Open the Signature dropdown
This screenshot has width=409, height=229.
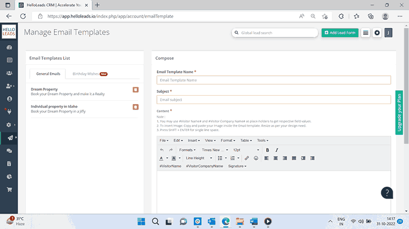pos(237,166)
